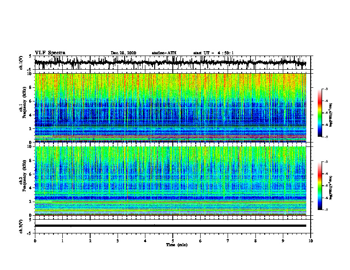Click the "9" minute tick on Time axis

[283, 241]
